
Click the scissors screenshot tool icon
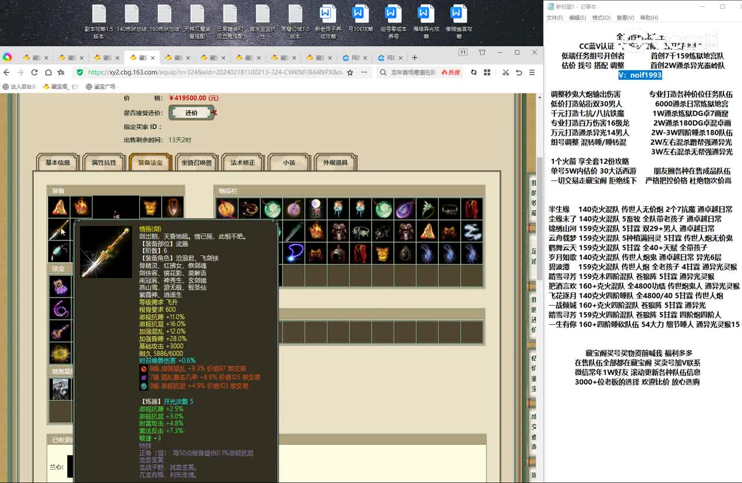(x=505, y=72)
